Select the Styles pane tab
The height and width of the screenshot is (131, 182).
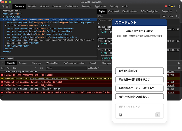(x=102, y=11)
